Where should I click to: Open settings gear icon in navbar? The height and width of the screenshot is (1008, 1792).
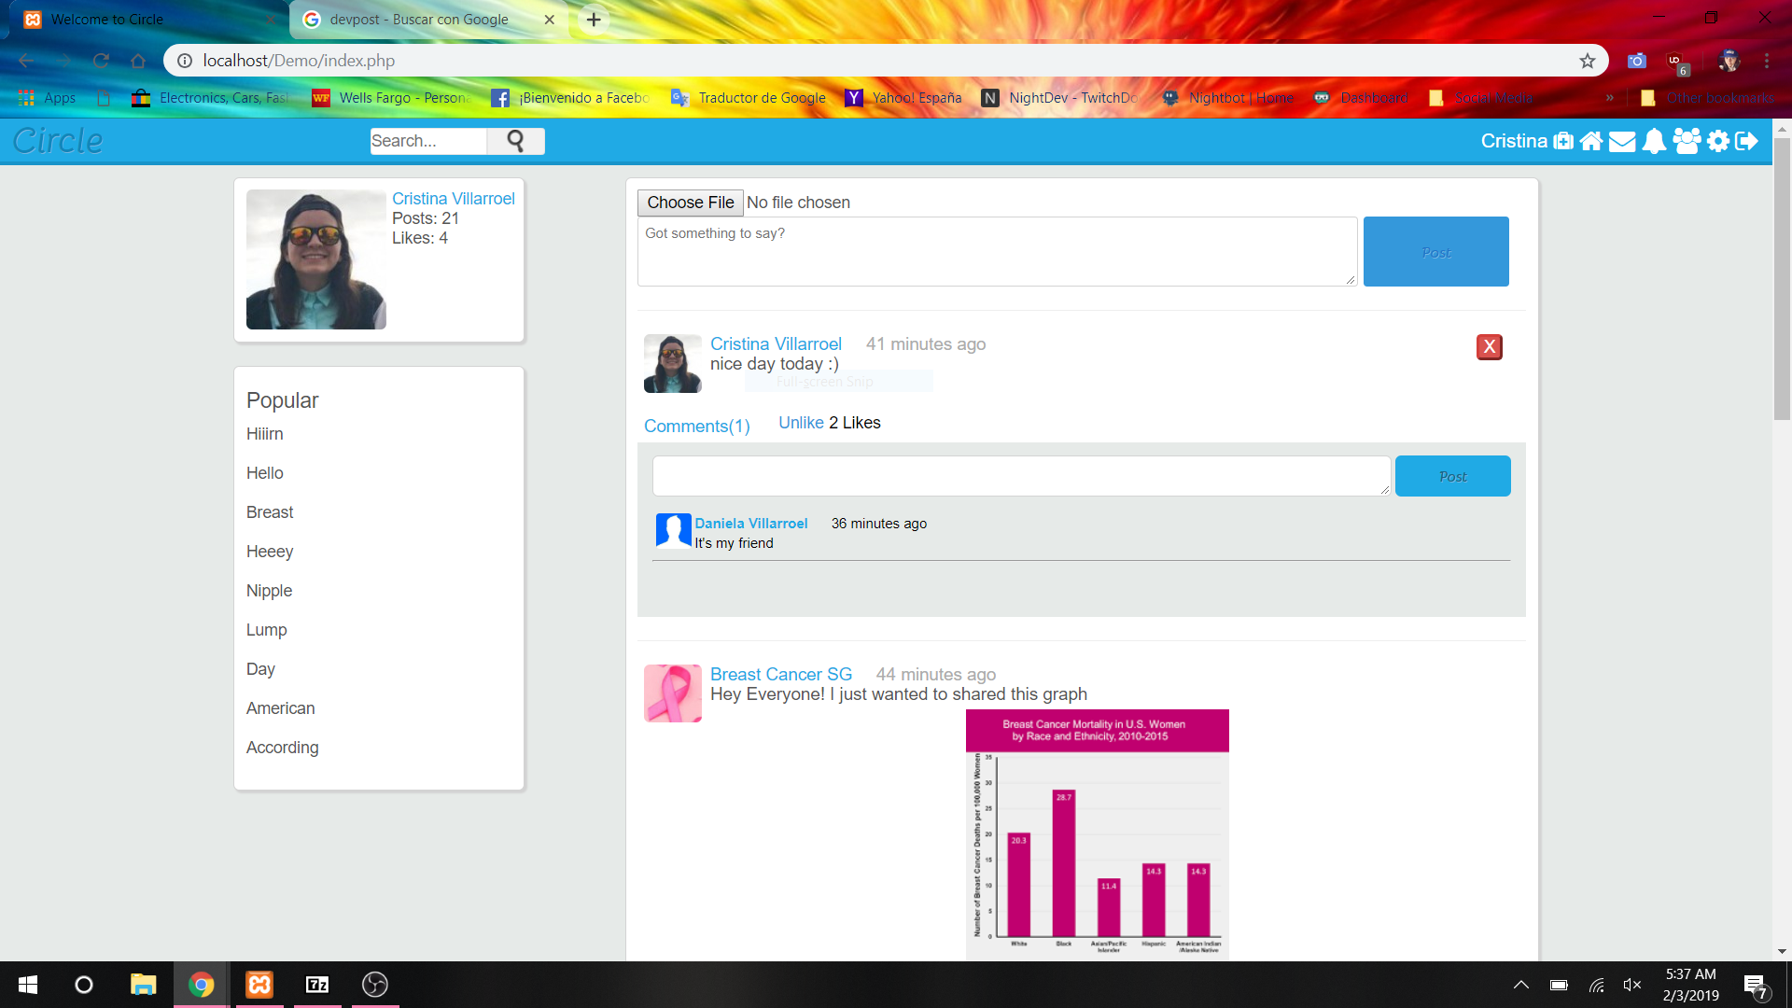(1718, 141)
